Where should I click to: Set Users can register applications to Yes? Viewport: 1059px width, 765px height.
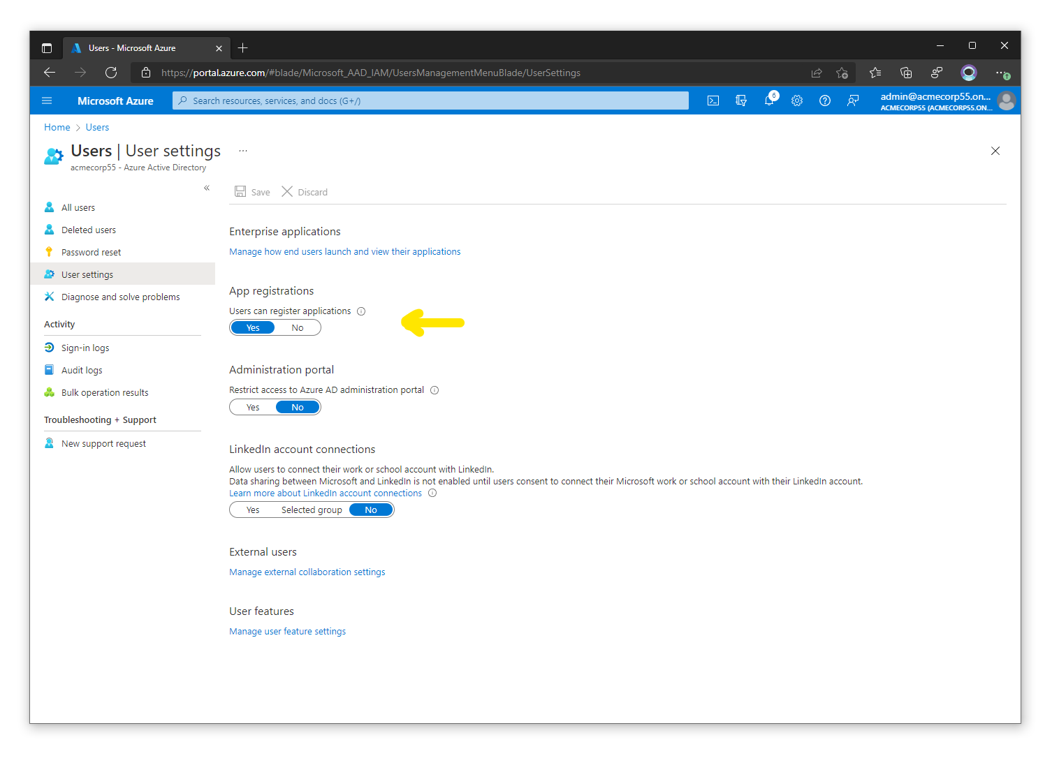click(253, 328)
